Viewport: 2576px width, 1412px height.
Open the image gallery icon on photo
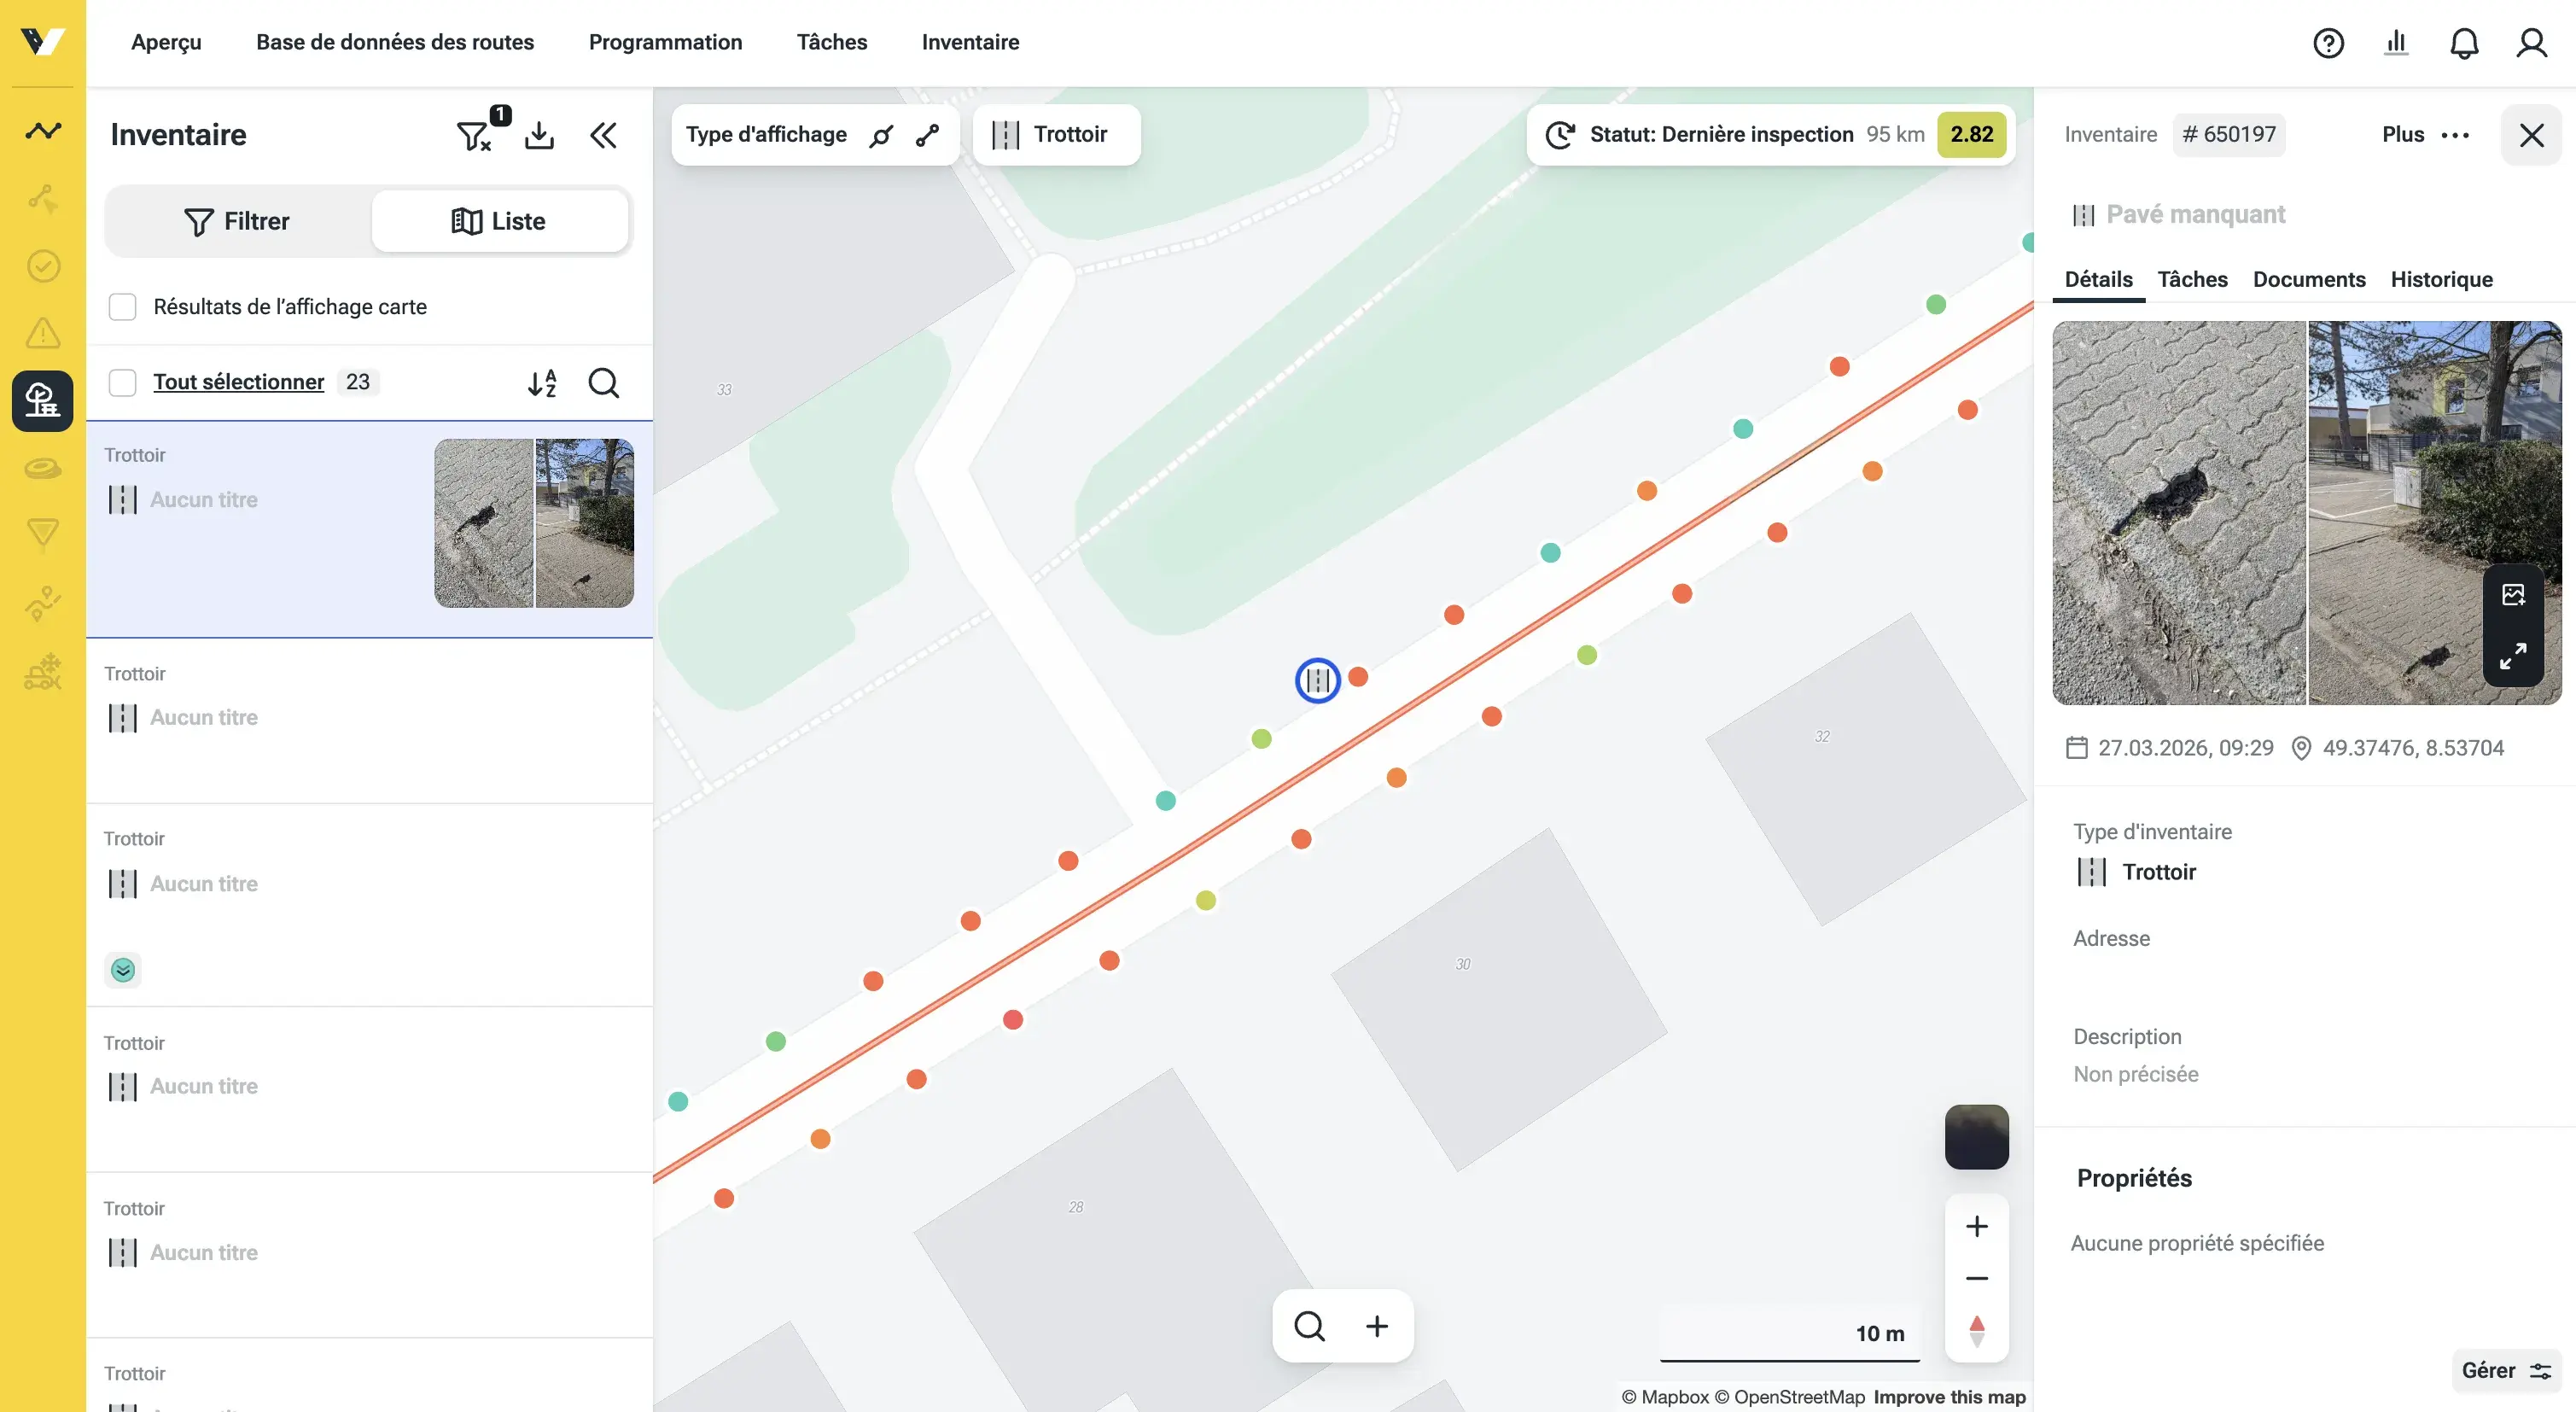[x=2513, y=595]
